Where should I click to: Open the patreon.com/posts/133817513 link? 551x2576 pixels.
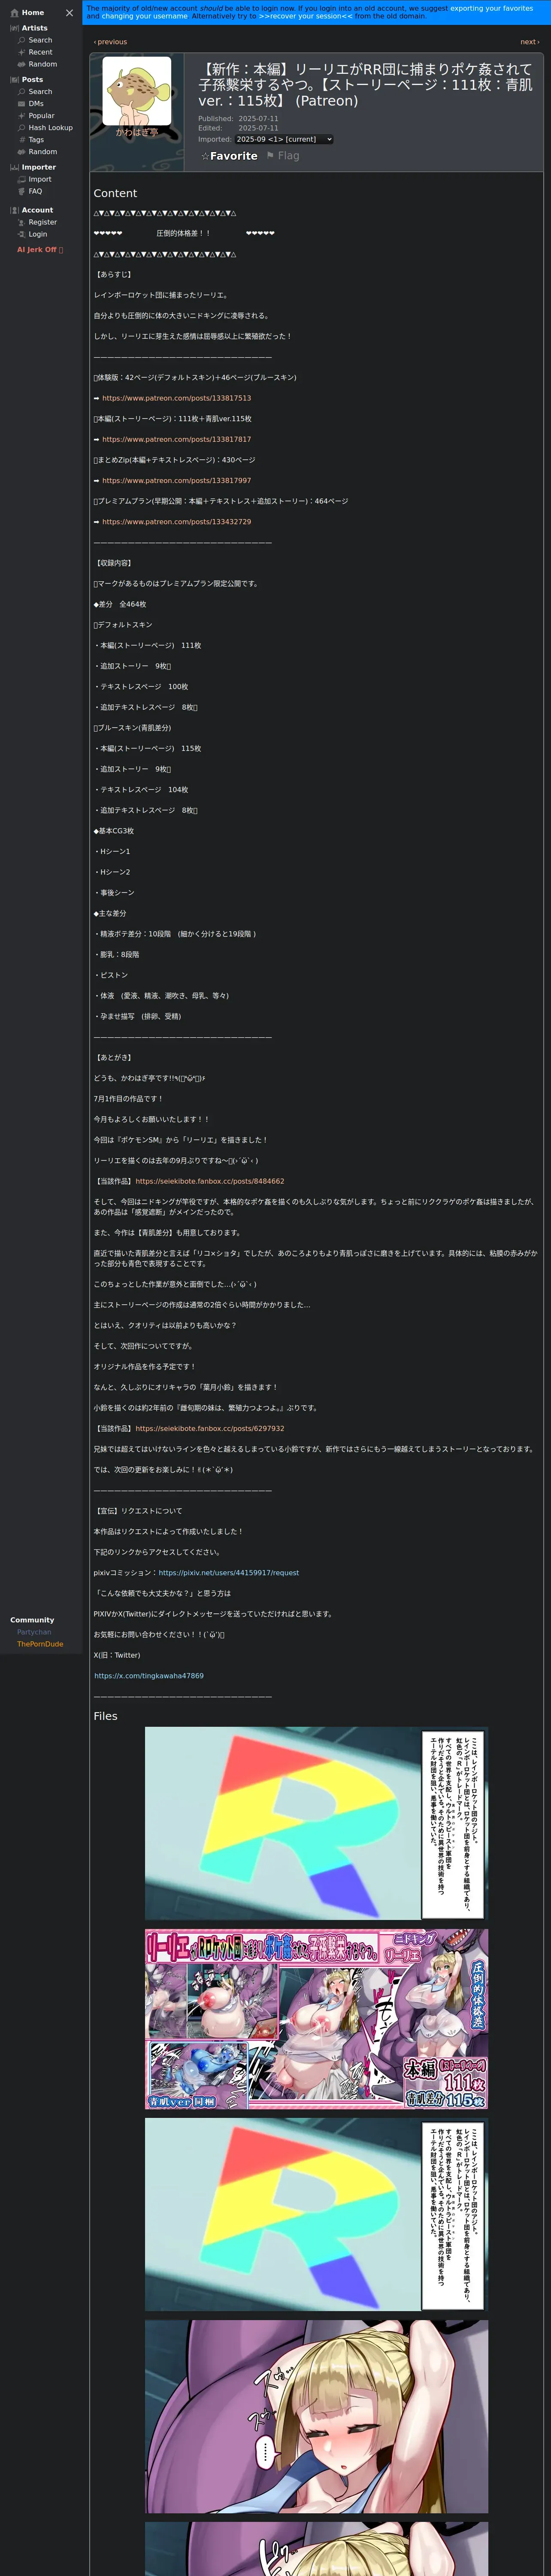[x=176, y=398]
